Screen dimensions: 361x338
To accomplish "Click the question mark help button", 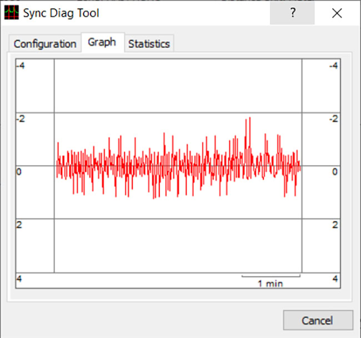I will coord(292,13).
